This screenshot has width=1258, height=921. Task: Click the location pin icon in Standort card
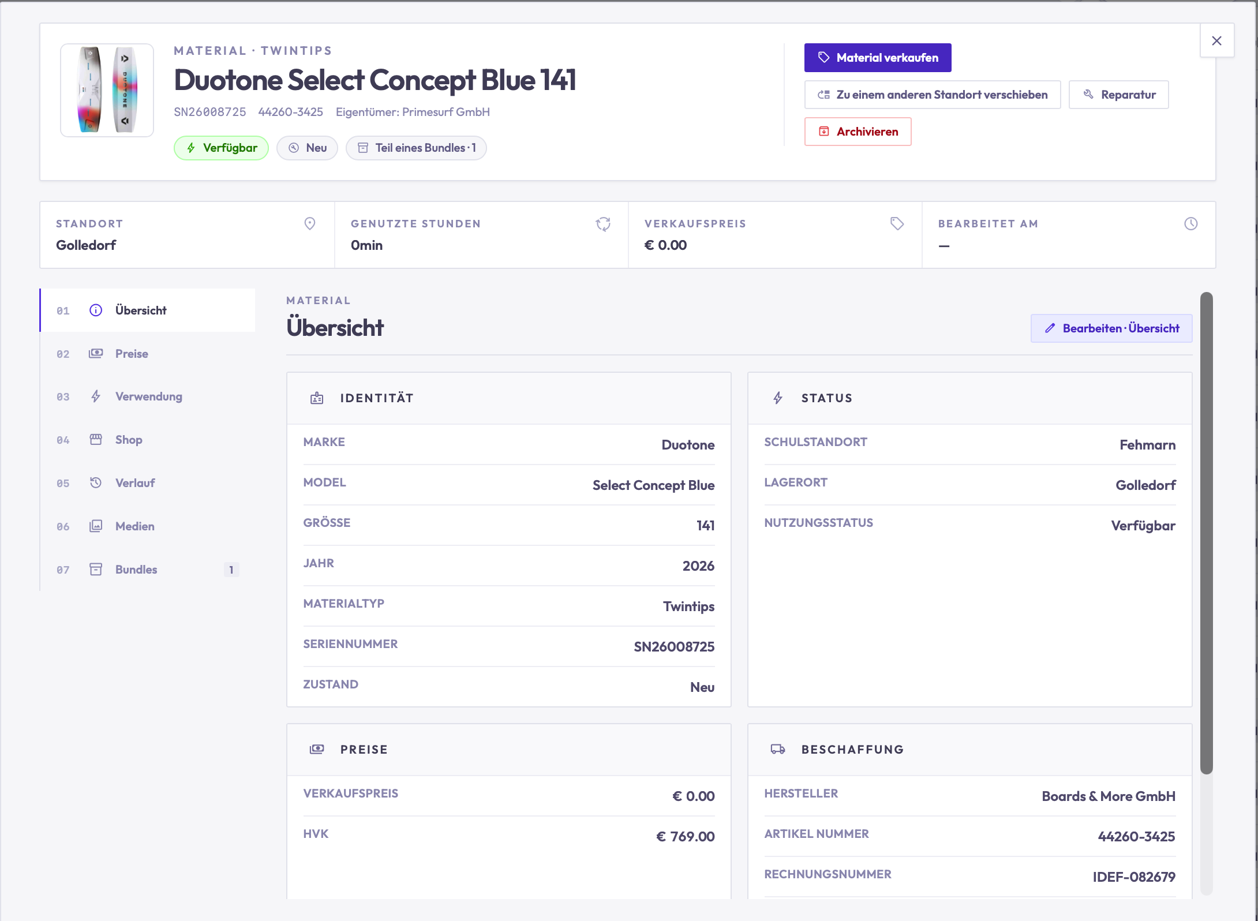(x=310, y=224)
